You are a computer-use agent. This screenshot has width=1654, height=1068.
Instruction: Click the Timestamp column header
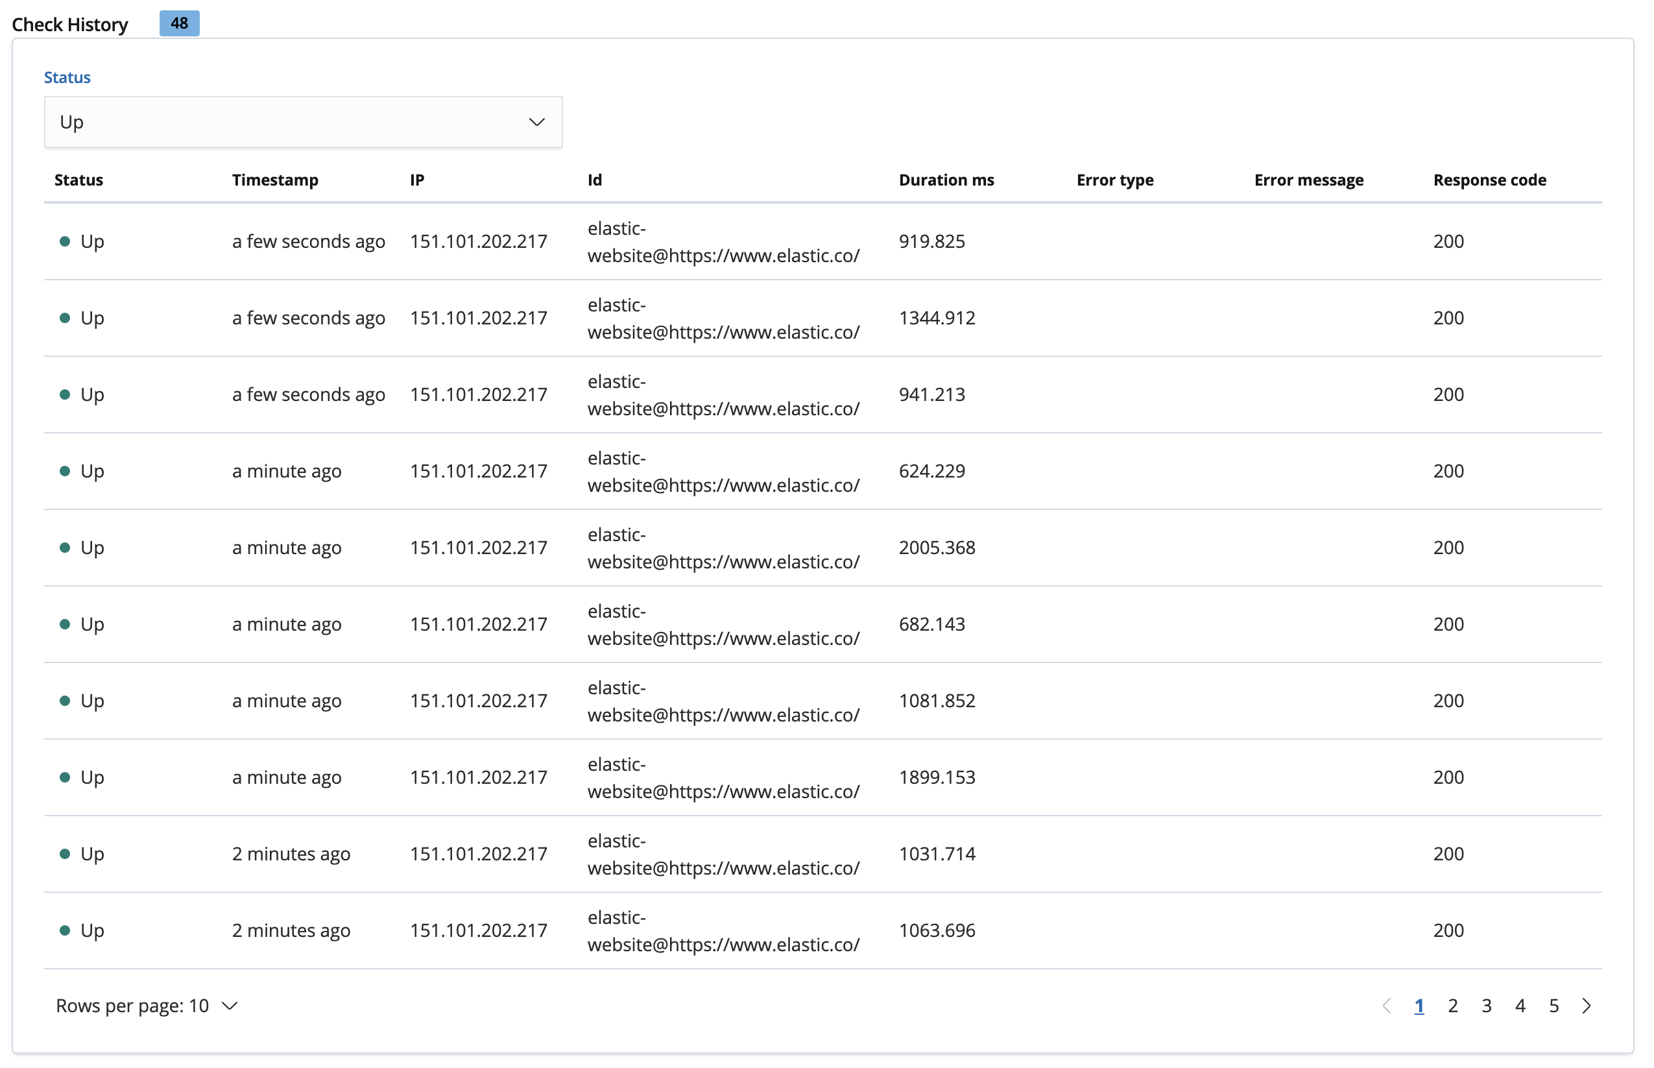click(274, 180)
